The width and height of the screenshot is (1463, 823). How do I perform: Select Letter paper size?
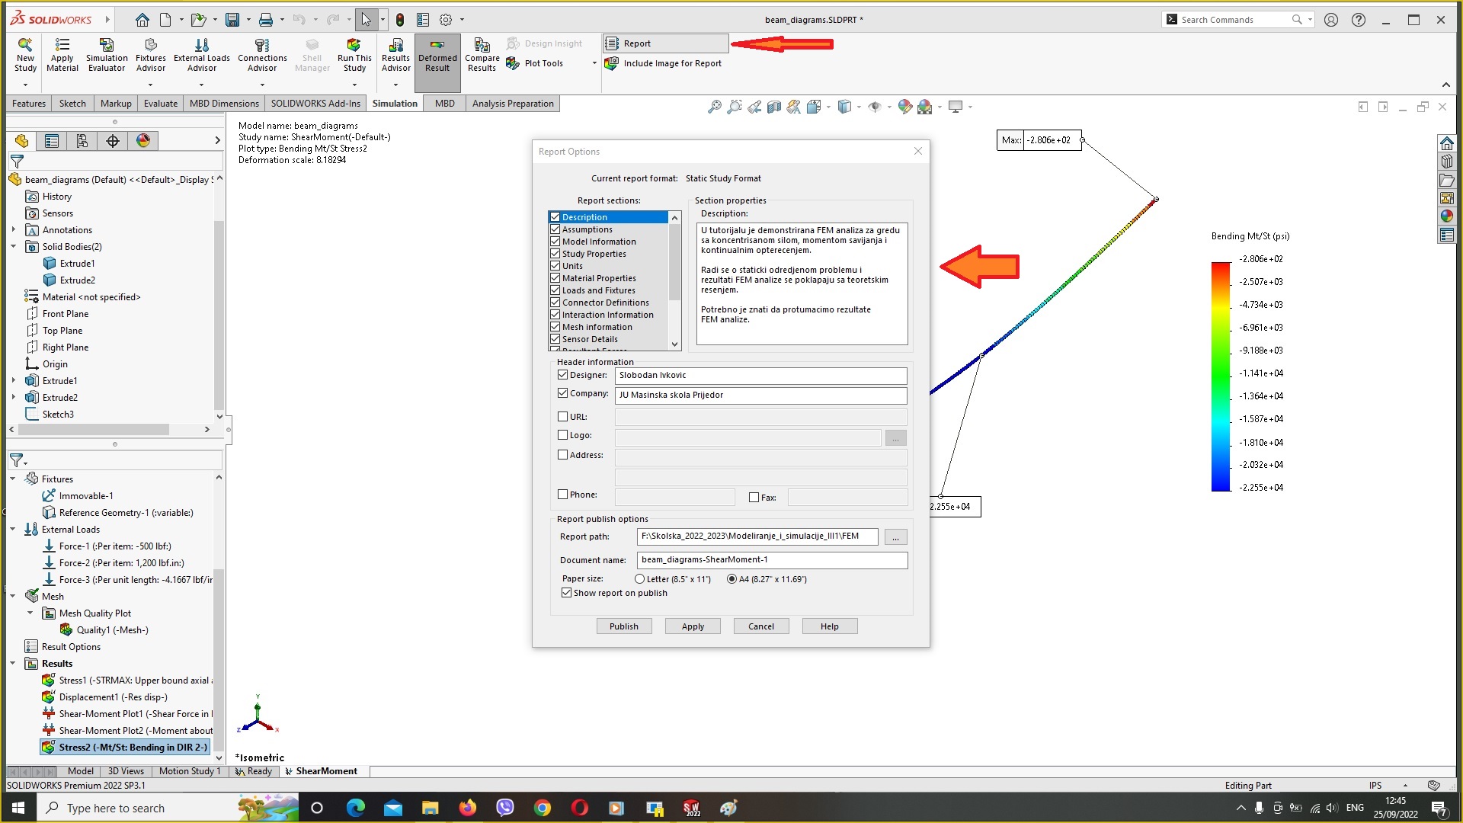pyautogui.click(x=639, y=579)
